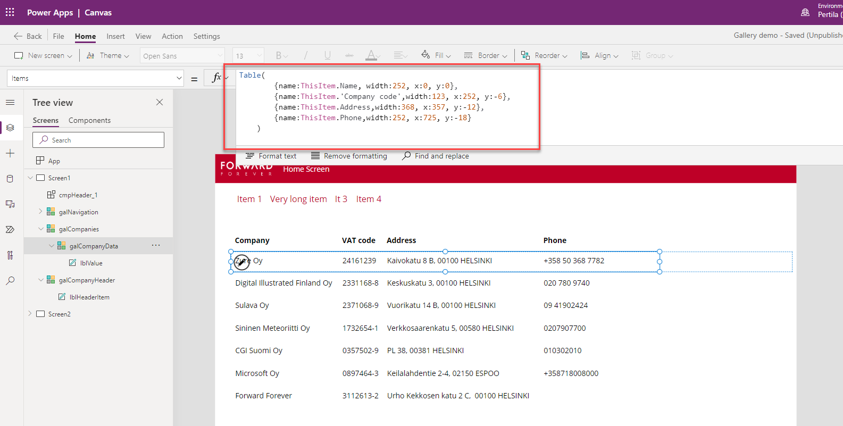Click the Back button

(x=28, y=36)
